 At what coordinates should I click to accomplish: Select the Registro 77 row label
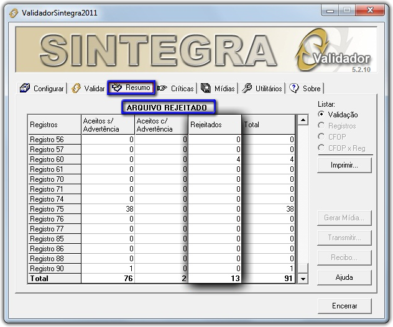(54, 229)
